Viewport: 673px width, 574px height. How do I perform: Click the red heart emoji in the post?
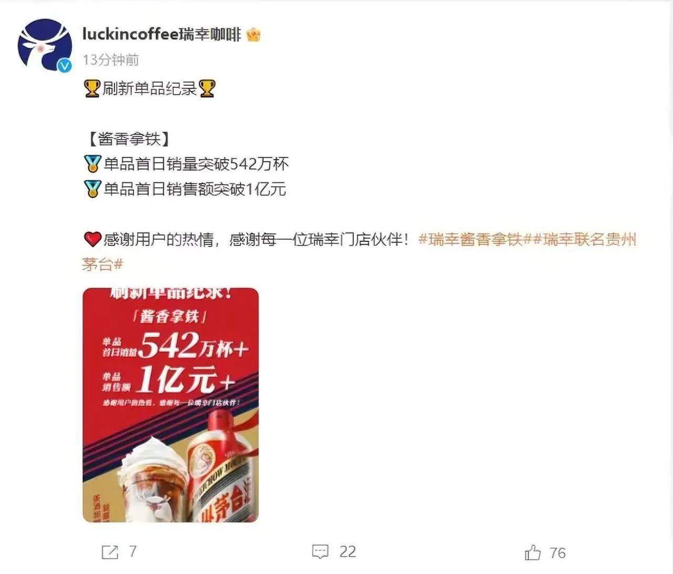point(93,240)
